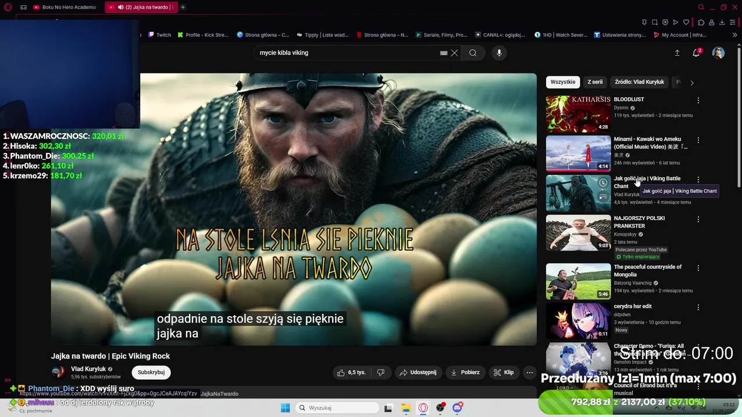Take a snapshot with the Opera toolbar
Image resolution: width=742 pixels, height=417 pixels.
[654, 22]
